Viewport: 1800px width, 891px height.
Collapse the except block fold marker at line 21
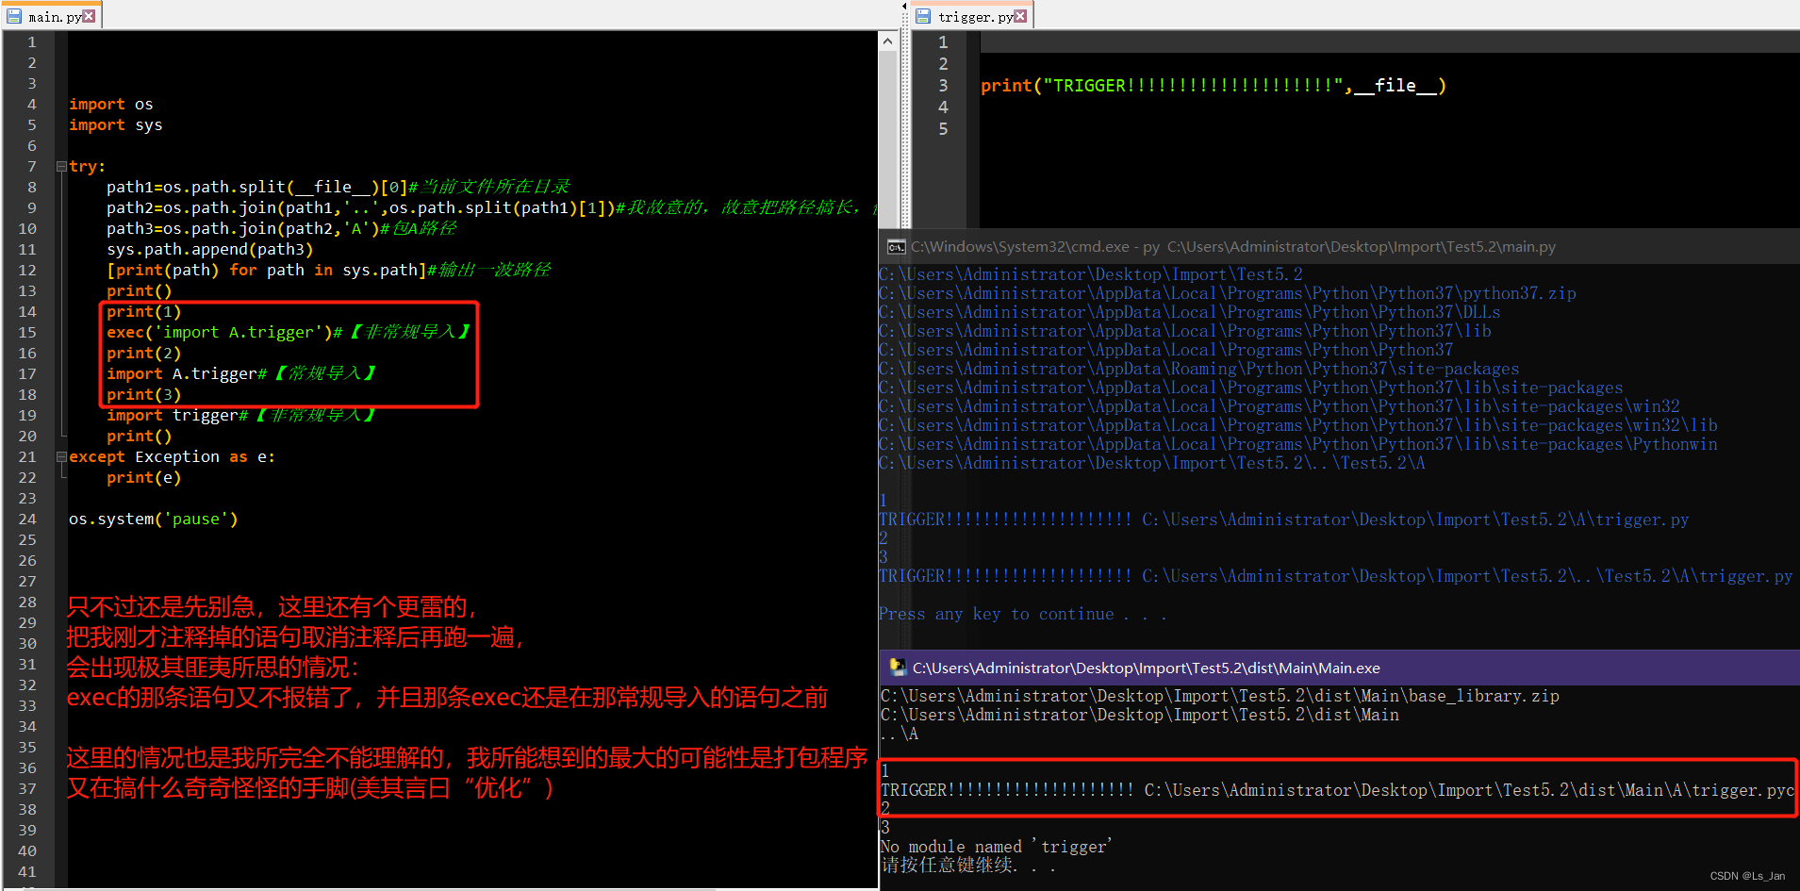coord(59,456)
